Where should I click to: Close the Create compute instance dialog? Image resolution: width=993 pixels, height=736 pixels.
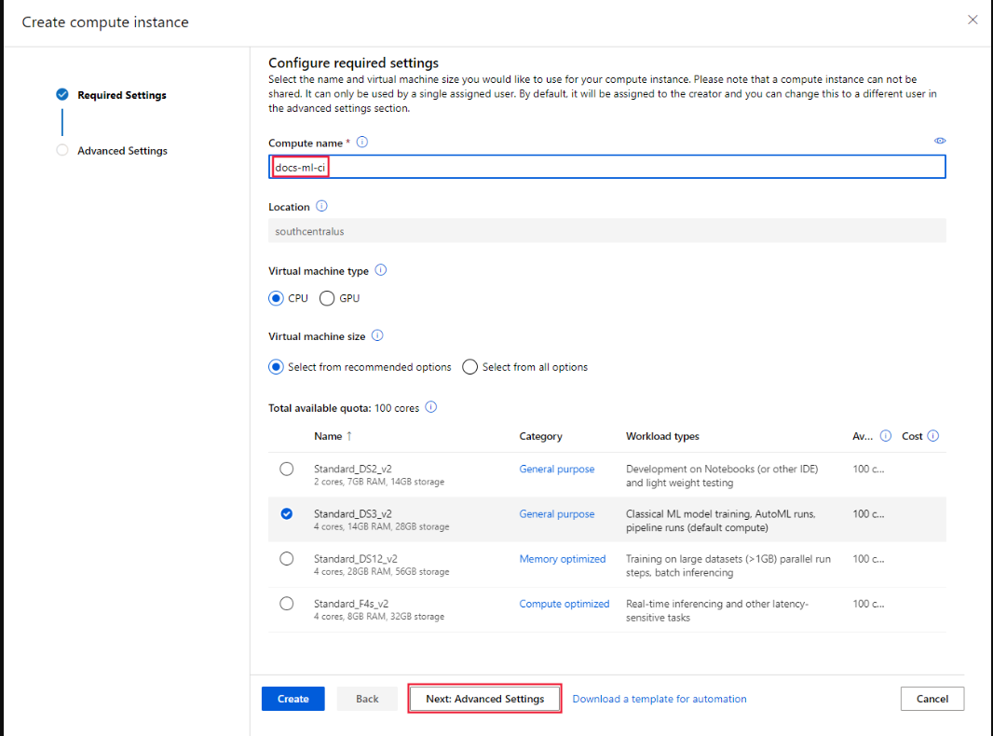tap(973, 20)
